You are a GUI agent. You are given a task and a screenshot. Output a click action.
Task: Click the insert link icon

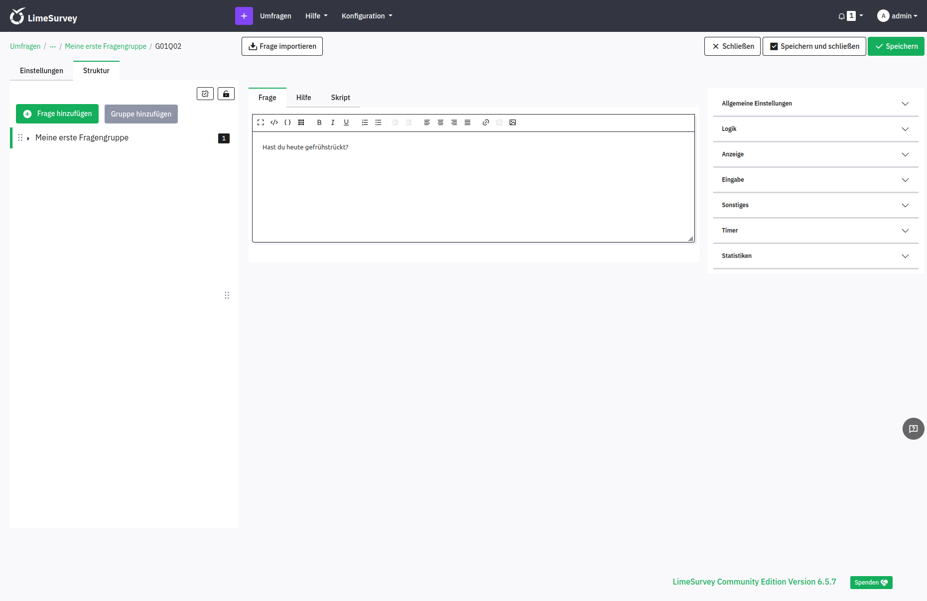(x=486, y=122)
